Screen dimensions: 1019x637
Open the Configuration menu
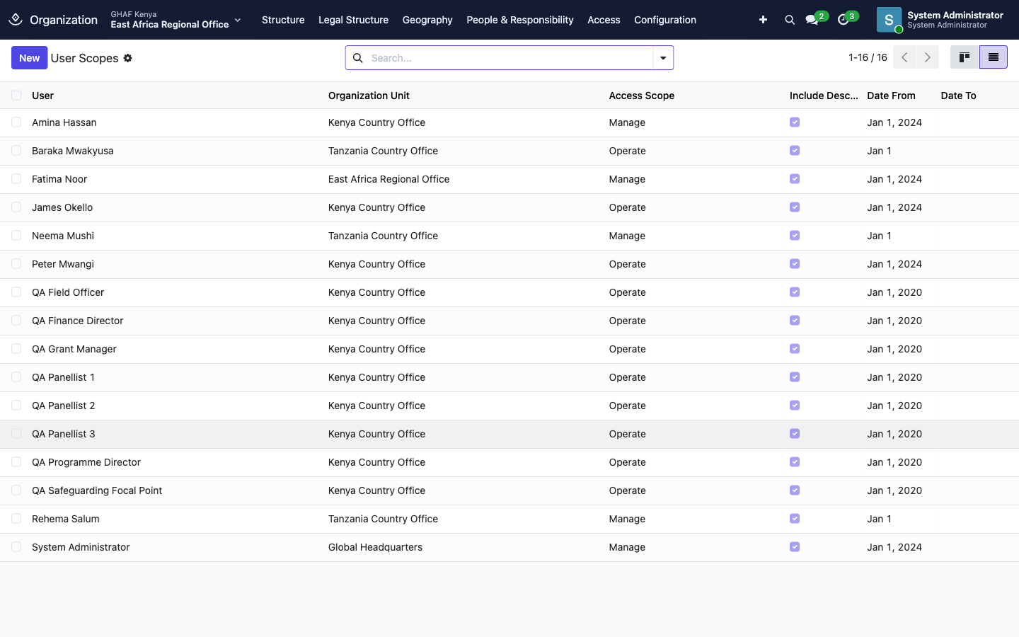click(x=665, y=20)
